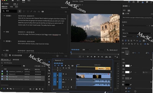
Task: Step forward one frame
Action: 98,57
